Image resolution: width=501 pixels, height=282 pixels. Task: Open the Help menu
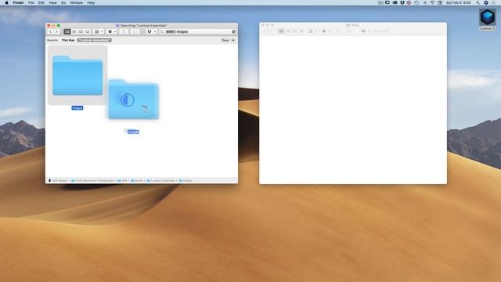pyautogui.click(x=91, y=2)
